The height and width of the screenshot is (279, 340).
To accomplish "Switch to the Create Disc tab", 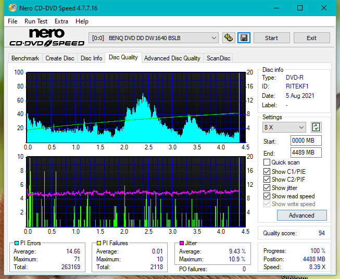I will pyautogui.click(x=60, y=58).
